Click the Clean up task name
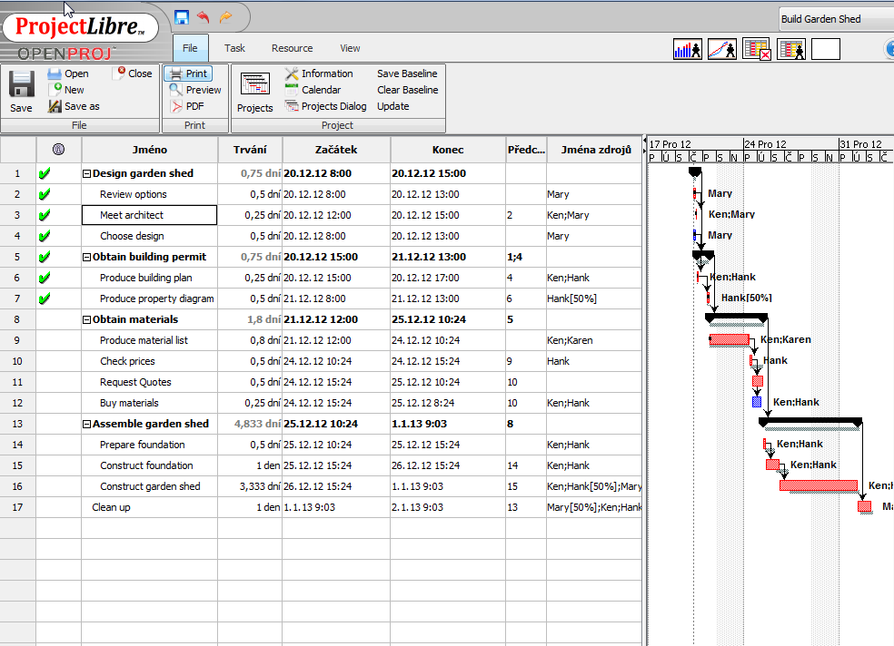The width and height of the screenshot is (894, 646). pyautogui.click(x=111, y=507)
